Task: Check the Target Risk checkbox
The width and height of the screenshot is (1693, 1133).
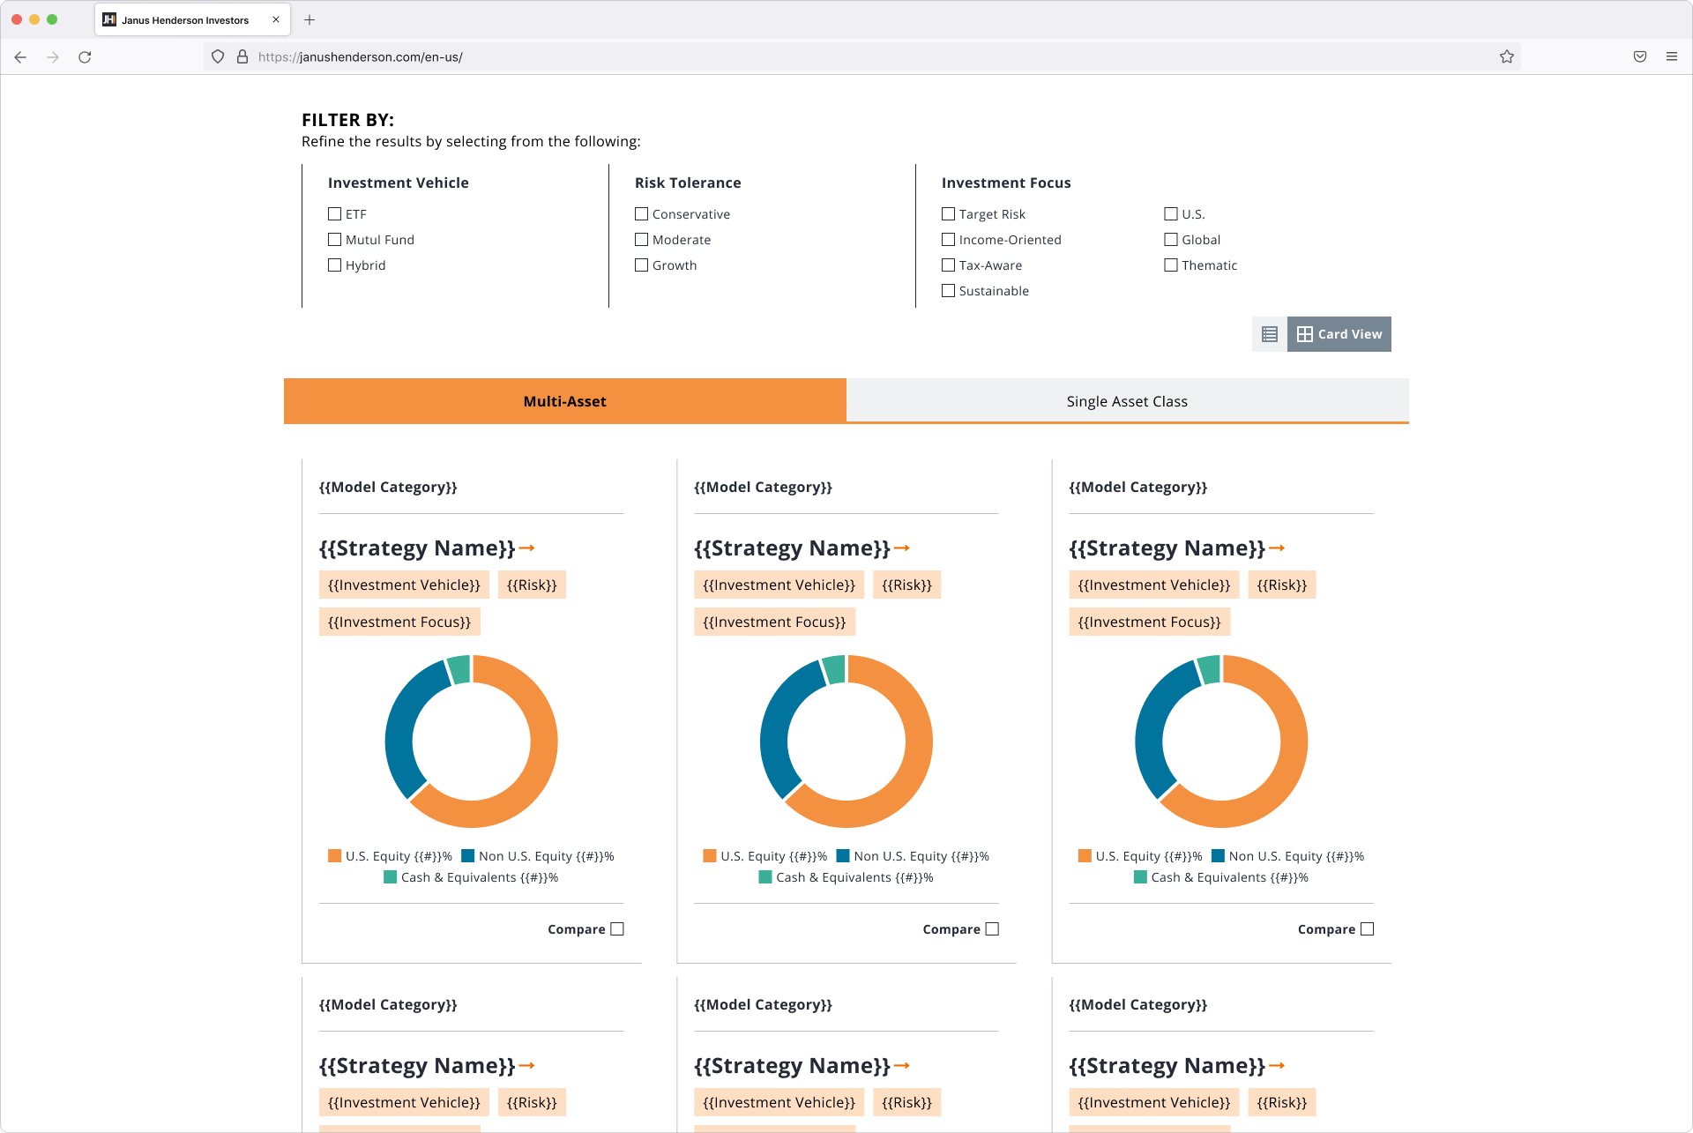Action: tap(949, 214)
